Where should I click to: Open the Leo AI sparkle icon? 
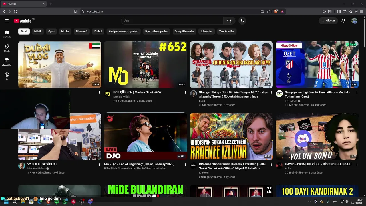[x=350, y=11]
